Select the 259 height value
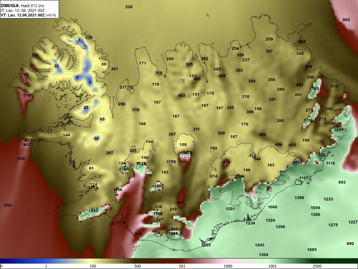 tap(269, 39)
